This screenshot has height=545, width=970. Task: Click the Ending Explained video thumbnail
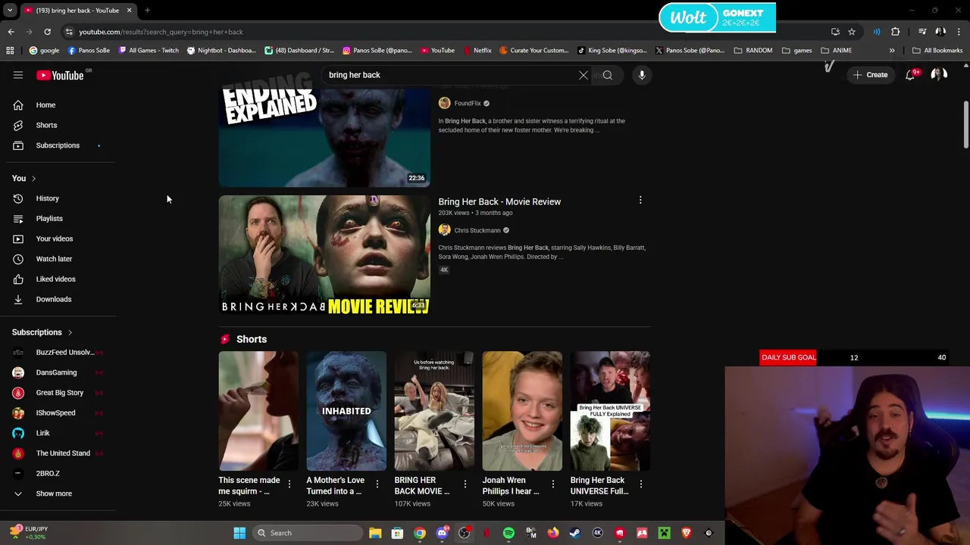pyautogui.click(x=324, y=136)
